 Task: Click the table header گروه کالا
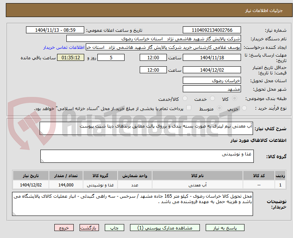coord(101,176)
